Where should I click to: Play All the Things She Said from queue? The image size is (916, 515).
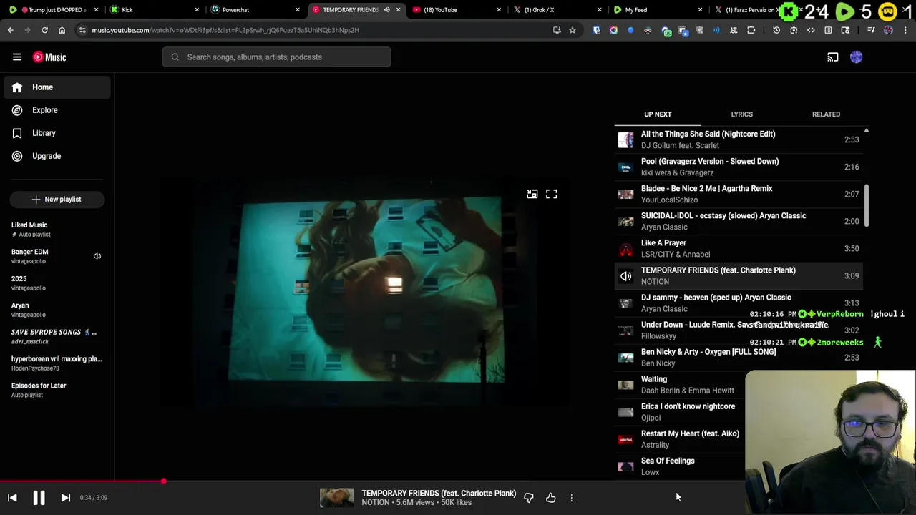pos(739,139)
